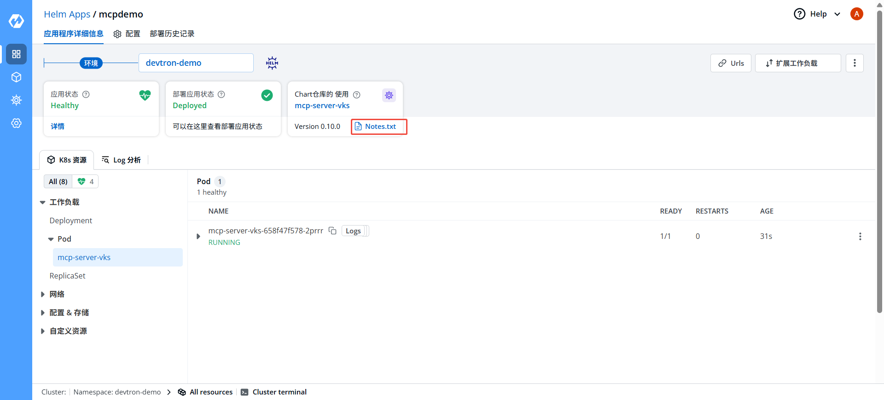Open the cube icon in left sidebar
The height and width of the screenshot is (400, 884).
(x=16, y=77)
